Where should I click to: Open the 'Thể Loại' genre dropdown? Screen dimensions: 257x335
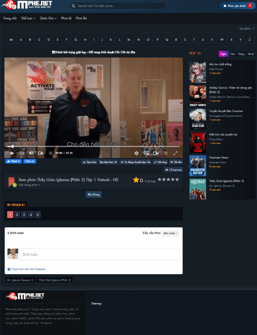(x=28, y=18)
